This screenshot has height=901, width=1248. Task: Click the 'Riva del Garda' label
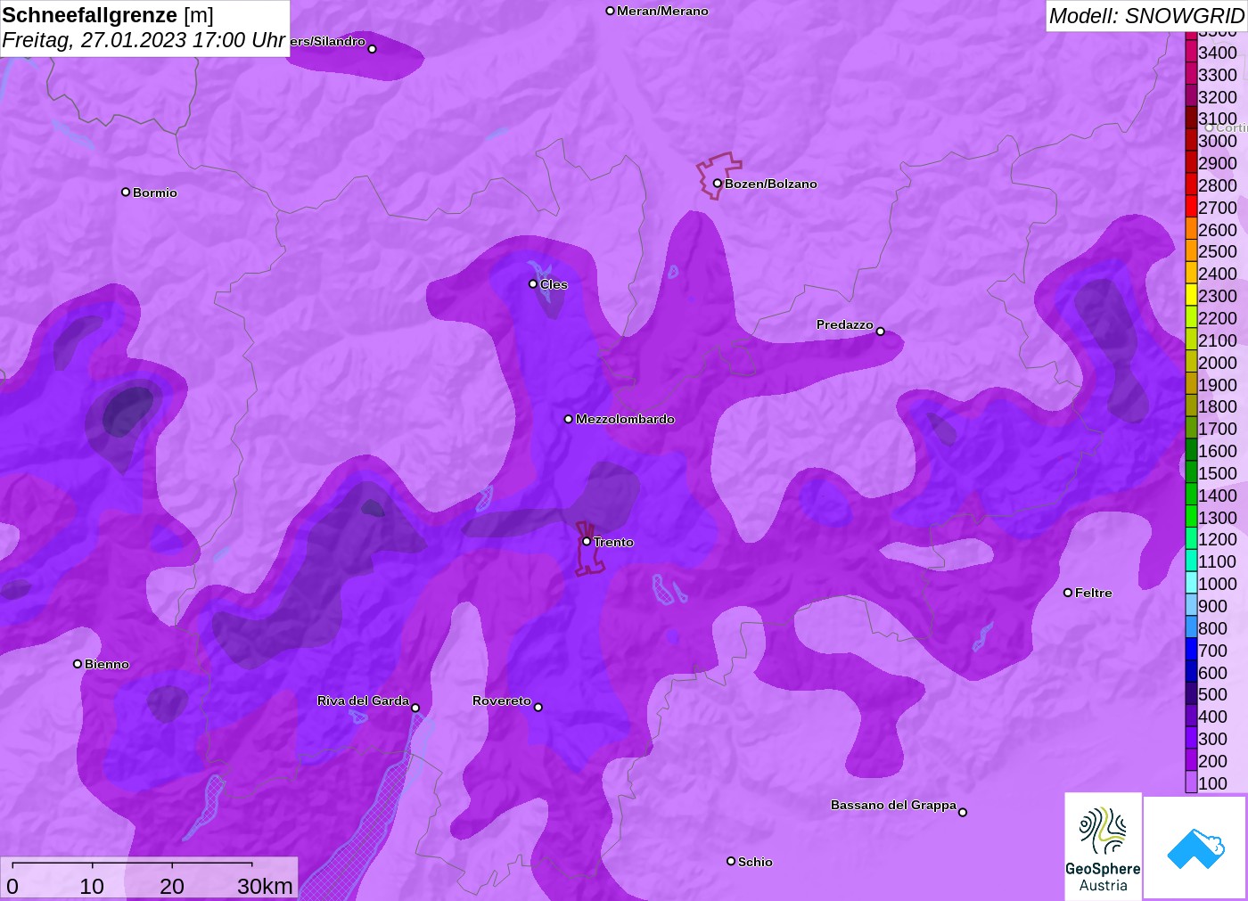pos(363,700)
